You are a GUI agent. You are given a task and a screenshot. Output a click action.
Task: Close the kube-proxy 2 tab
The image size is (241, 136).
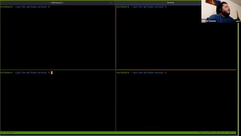(x=110, y=3)
